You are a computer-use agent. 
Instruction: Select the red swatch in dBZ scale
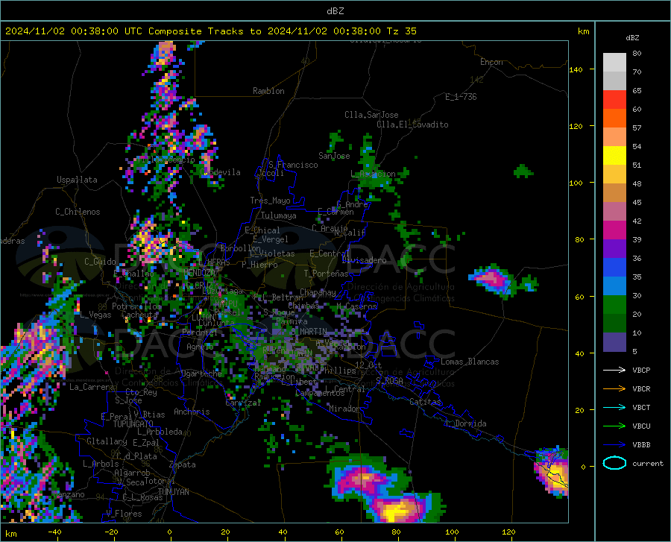pyautogui.click(x=614, y=100)
